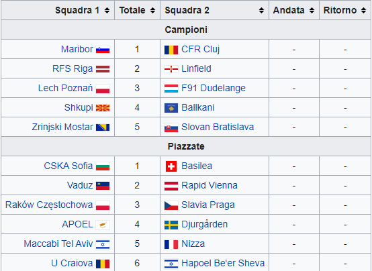Sort table by Squadra 2 column arrows
Image resolution: width=372 pixels, height=271 pixels.
coord(261,10)
